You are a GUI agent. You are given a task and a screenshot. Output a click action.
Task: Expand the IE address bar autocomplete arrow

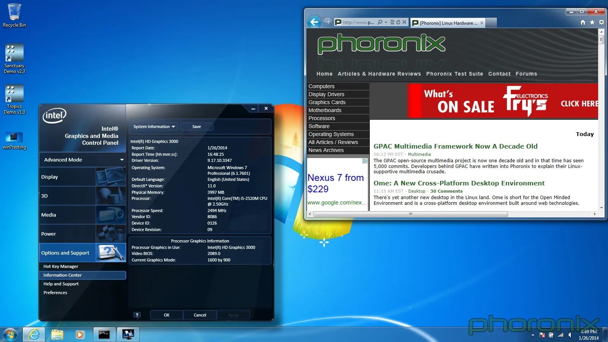(386, 22)
